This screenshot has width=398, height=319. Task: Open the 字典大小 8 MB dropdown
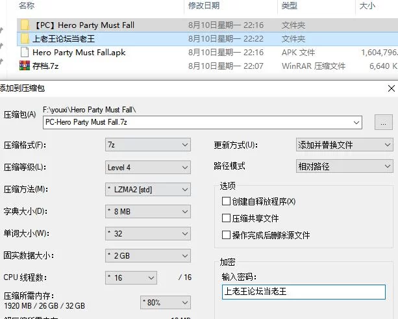coord(148,212)
